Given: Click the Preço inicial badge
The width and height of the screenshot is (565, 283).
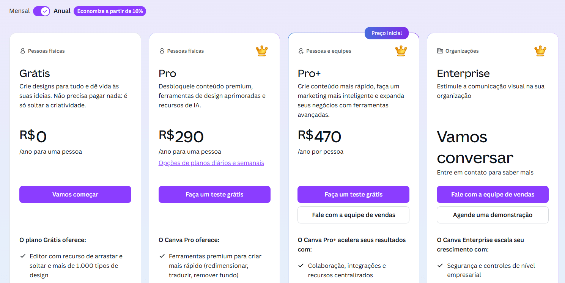Looking at the screenshot, I should 386,33.
